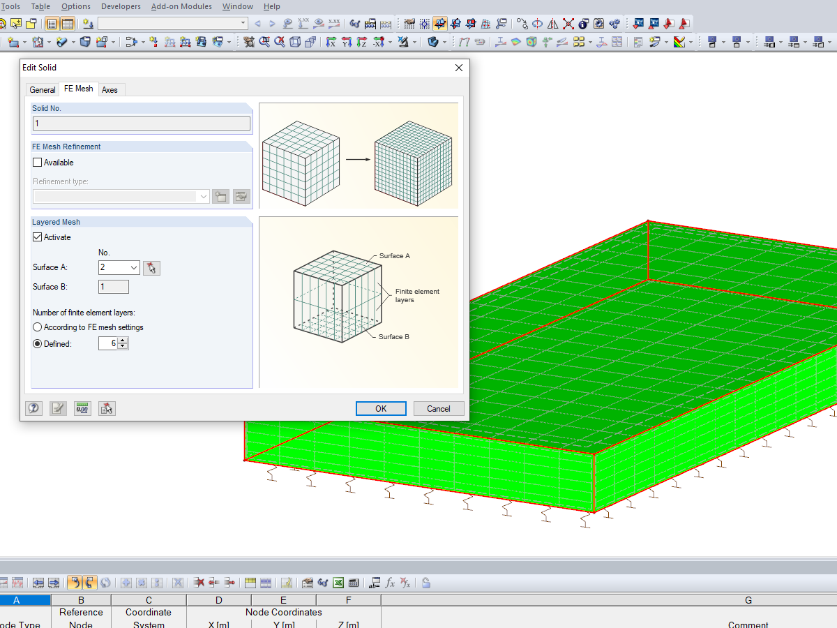Click the undo icon in the table toolbar
Screen dimensions: 837x628
coord(75,582)
